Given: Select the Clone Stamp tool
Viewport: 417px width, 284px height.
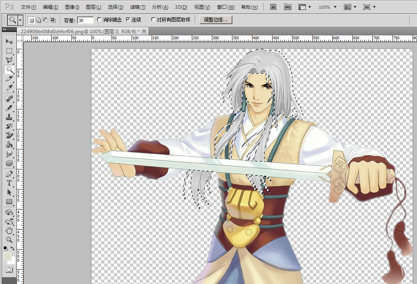Looking at the screenshot, I should (x=9, y=117).
